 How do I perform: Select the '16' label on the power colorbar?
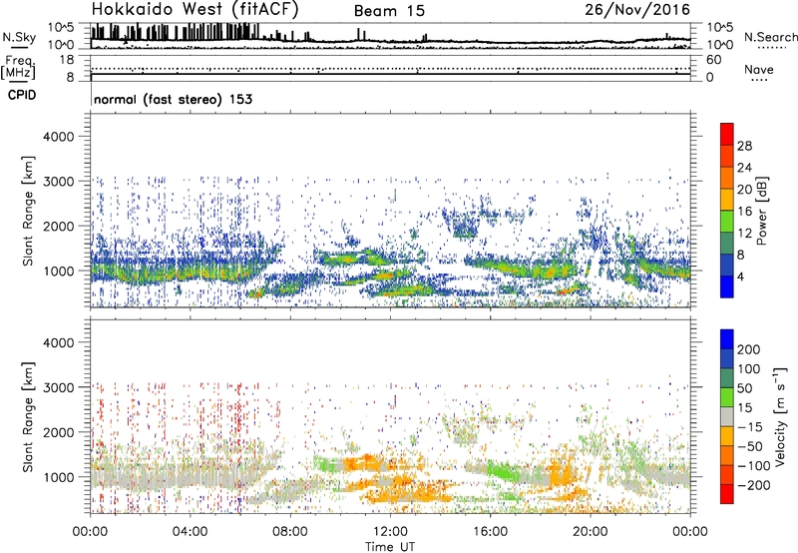coord(744,212)
